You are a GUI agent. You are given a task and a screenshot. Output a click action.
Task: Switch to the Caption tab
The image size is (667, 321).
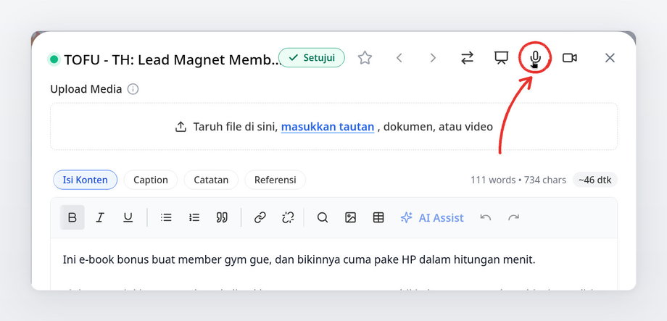point(151,180)
